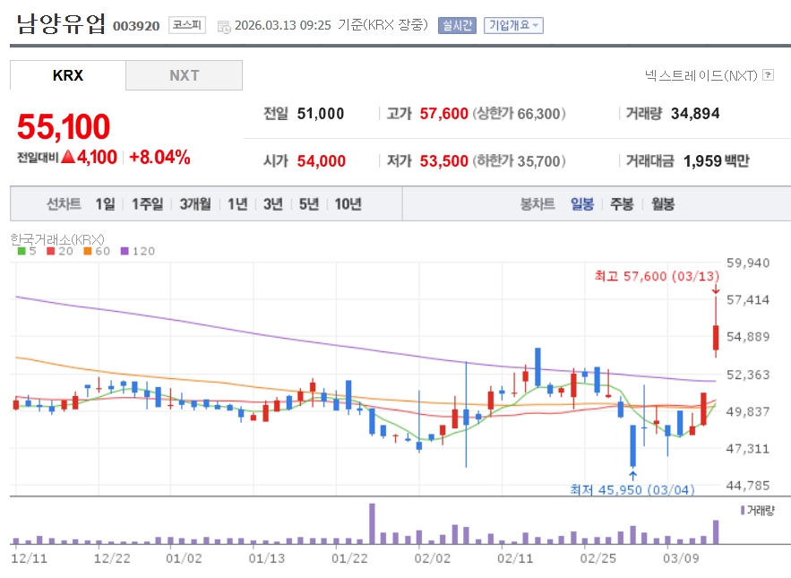
Task: Select the 1년 line chart period
Action: [x=237, y=204]
